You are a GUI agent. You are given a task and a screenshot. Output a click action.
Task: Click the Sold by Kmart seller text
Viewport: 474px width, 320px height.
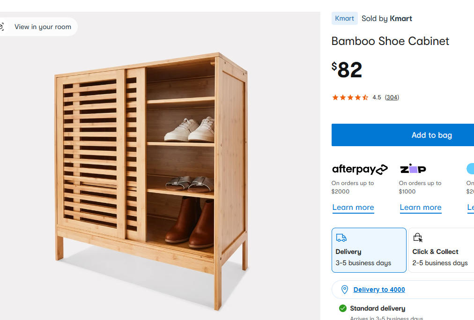click(386, 18)
